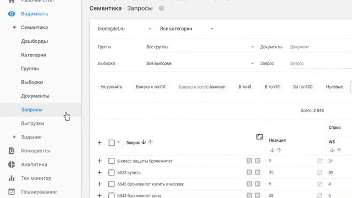Image resolution: width=352 pixels, height=198 pixels.
Task: Open Группы in the sidebar
Action: [30, 69]
